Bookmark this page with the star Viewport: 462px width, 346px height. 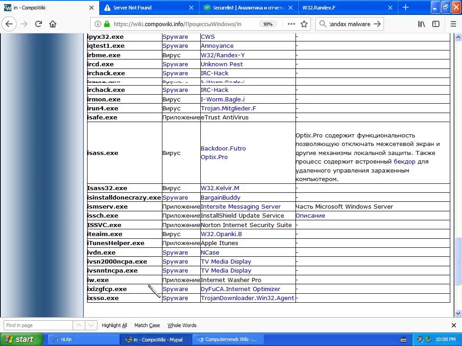click(304, 24)
